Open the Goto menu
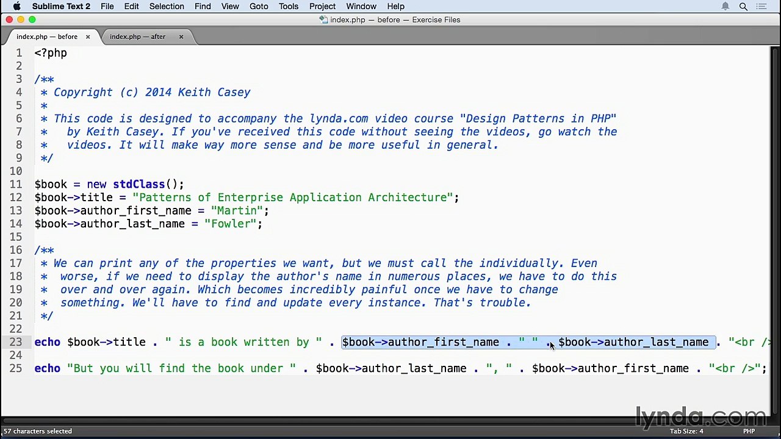The height and width of the screenshot is (439, 781). 259,6
